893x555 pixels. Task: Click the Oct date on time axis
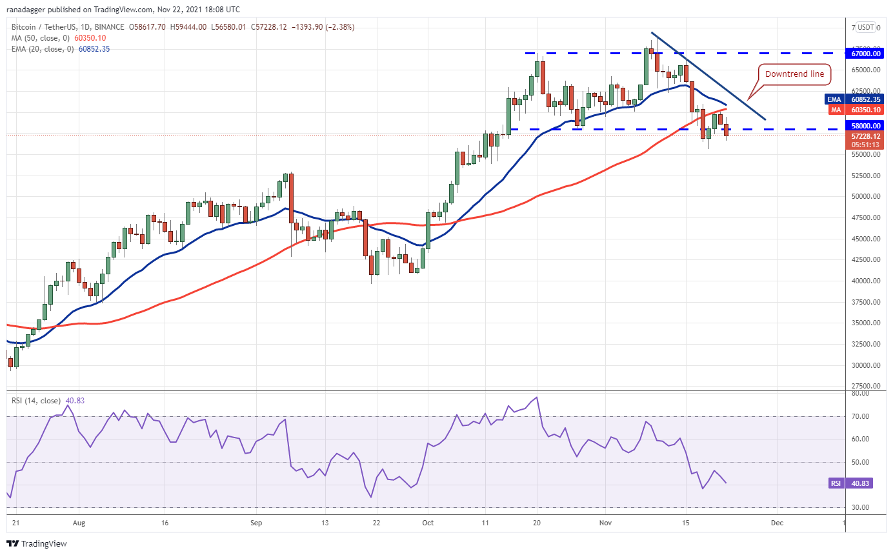428,523
